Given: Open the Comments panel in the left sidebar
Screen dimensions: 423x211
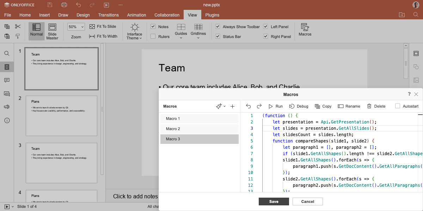Looking at the screenshot, I should 7,80.
